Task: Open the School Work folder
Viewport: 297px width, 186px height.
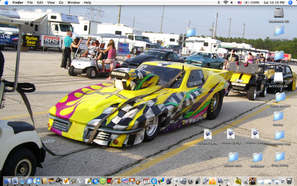Action: pos(233,157)
